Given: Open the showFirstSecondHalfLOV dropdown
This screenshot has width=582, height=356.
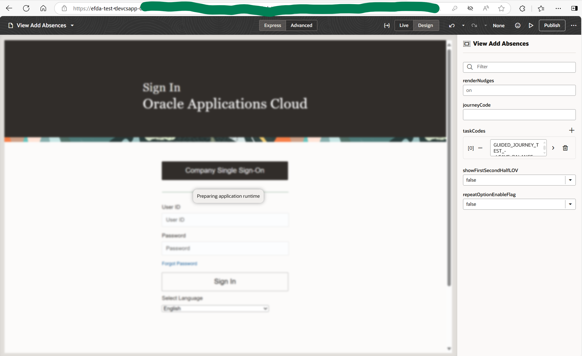Looking at the screenshot, I should pos(570,180).
